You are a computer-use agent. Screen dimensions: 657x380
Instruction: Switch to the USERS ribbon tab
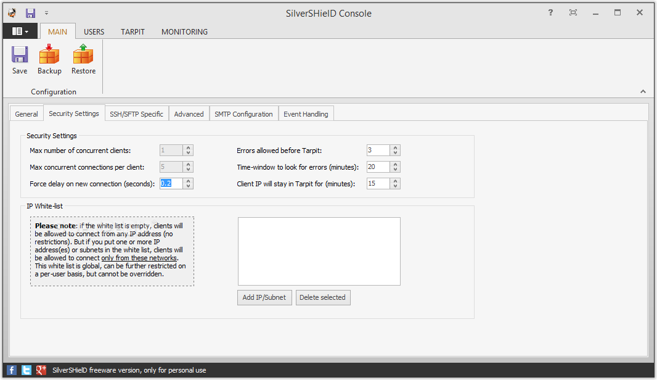[94, 32]
